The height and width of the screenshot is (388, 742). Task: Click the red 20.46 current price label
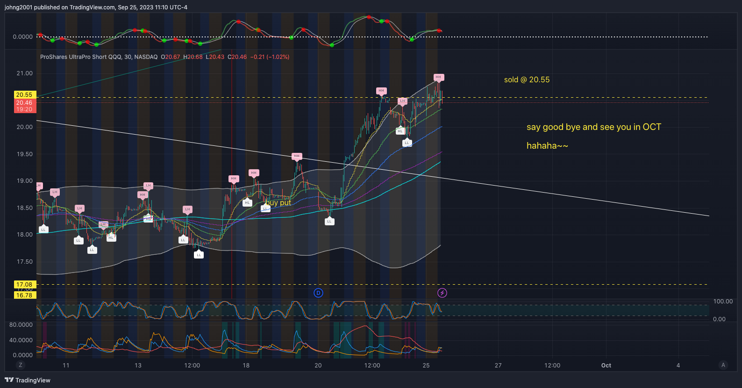click(x=24, y=103)
